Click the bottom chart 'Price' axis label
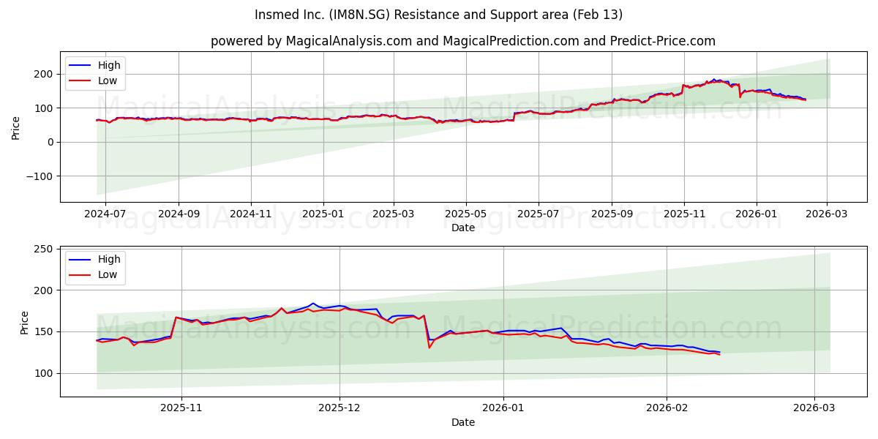The height and width of the screenshot is (439, 878). 25,322
